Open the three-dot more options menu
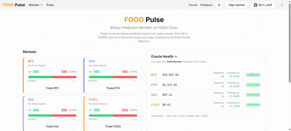The height and width of the screenshot is (131, 291). coord(282,5)
